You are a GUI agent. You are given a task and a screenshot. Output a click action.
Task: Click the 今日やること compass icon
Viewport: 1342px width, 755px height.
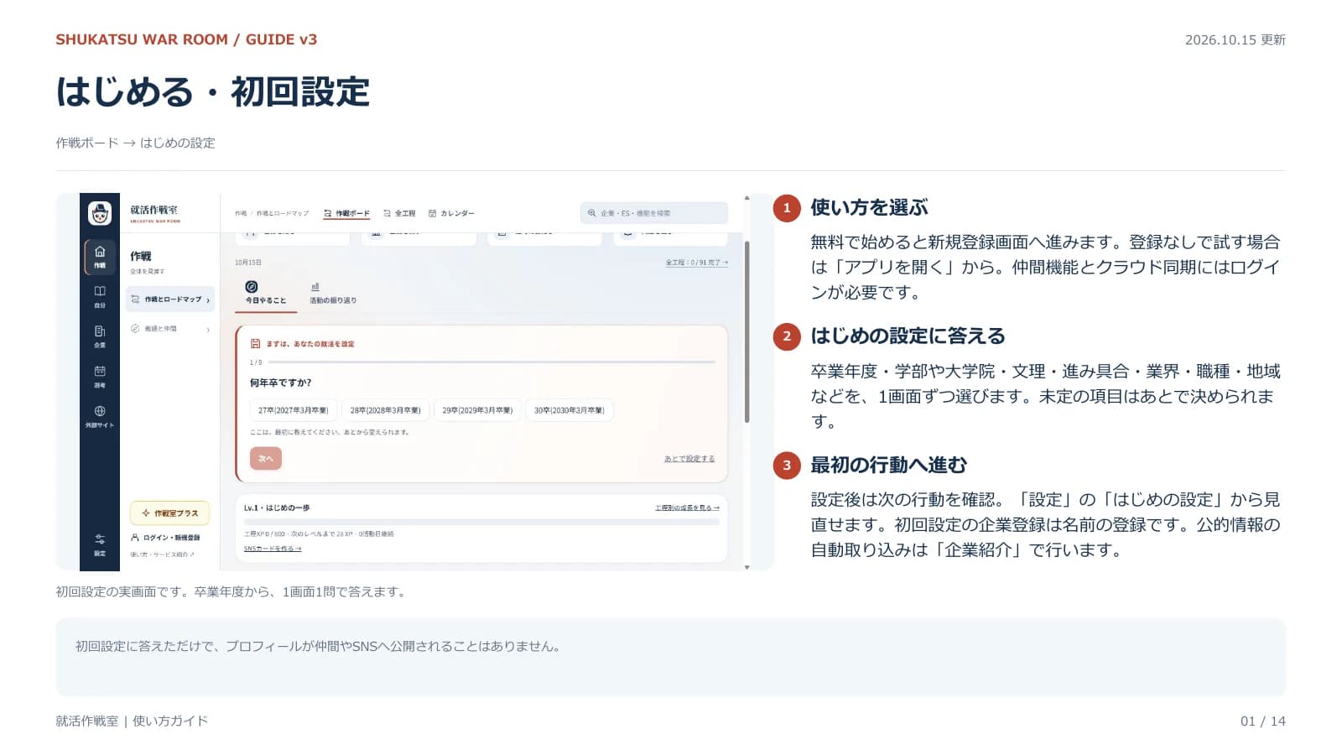[x=252, y=287]
